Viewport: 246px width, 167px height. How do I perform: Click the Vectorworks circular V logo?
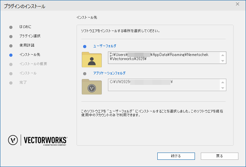pos(13,140)
